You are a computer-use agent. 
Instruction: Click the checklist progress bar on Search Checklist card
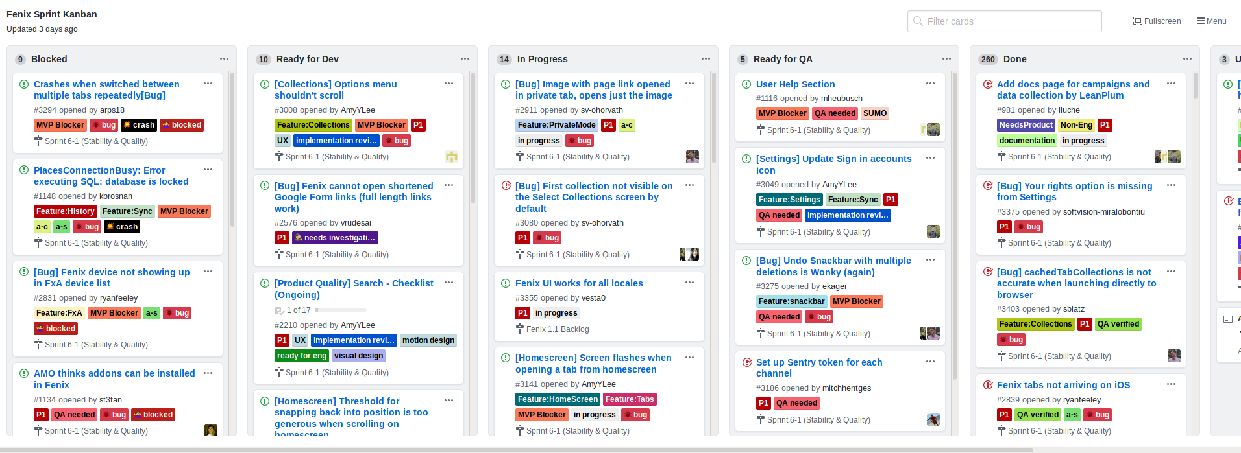click(x=340, y=310)
